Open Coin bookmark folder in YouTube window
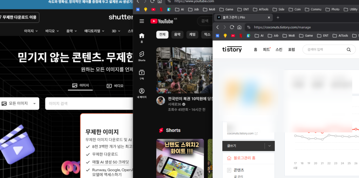Image resolution: width=359 pixels, height=178 pixels. tap(294, 9)
